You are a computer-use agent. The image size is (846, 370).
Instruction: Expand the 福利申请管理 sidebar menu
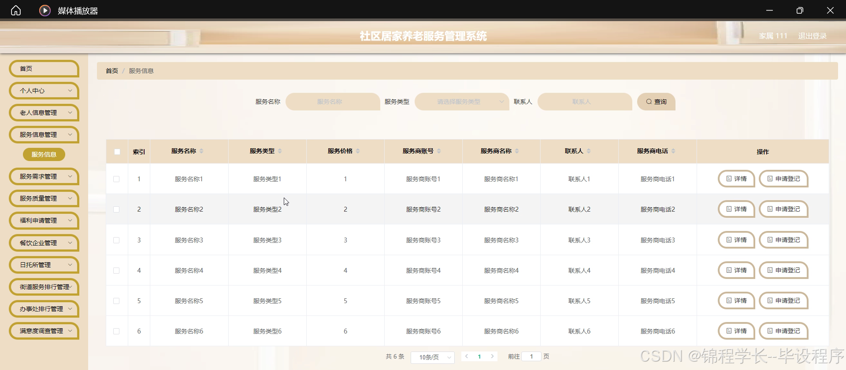[44, 220]
